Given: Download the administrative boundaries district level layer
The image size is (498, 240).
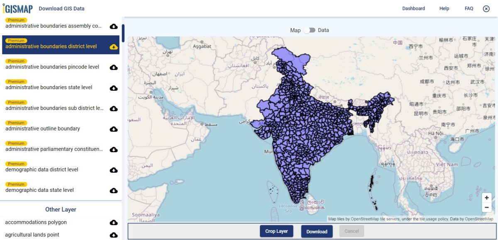Looking at the screenshot, I should tap(115, 47).
